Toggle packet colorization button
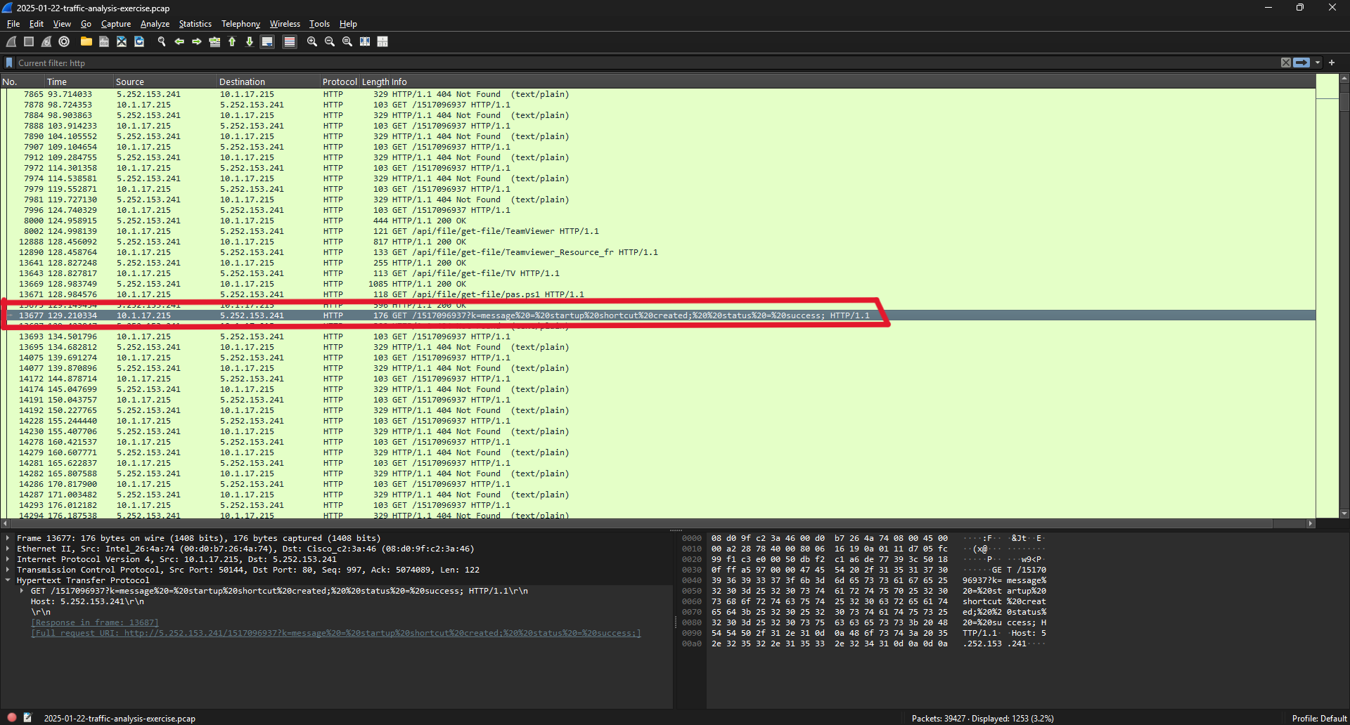 [289, 42]
